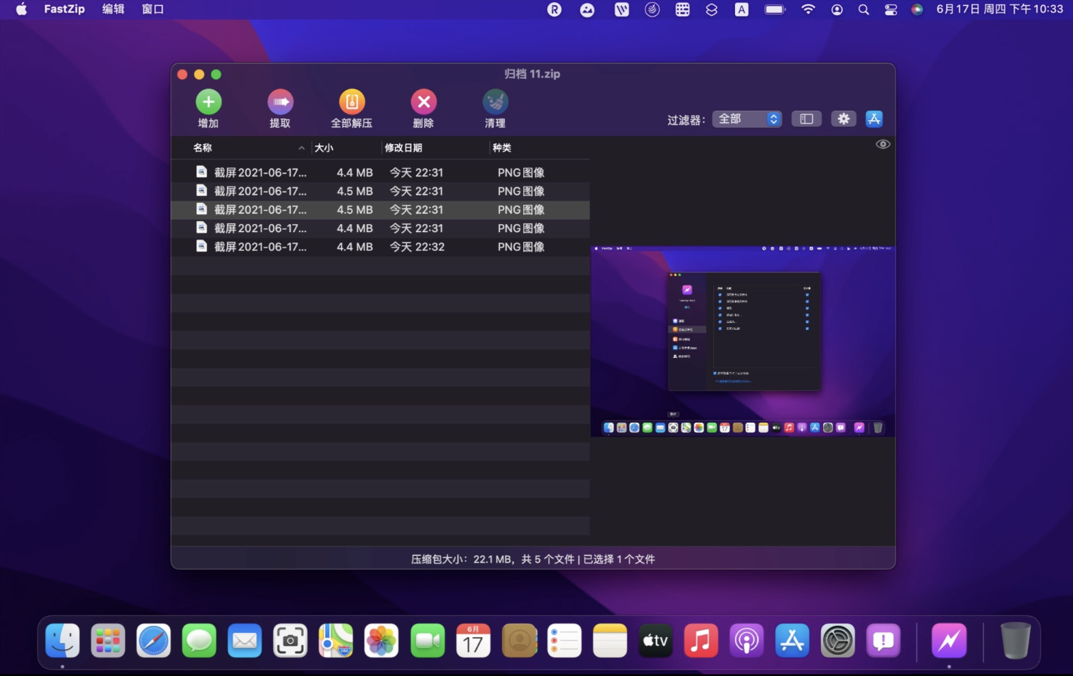
Task: Open Calendar from the Dock
Action: click(x=473, y=640)
